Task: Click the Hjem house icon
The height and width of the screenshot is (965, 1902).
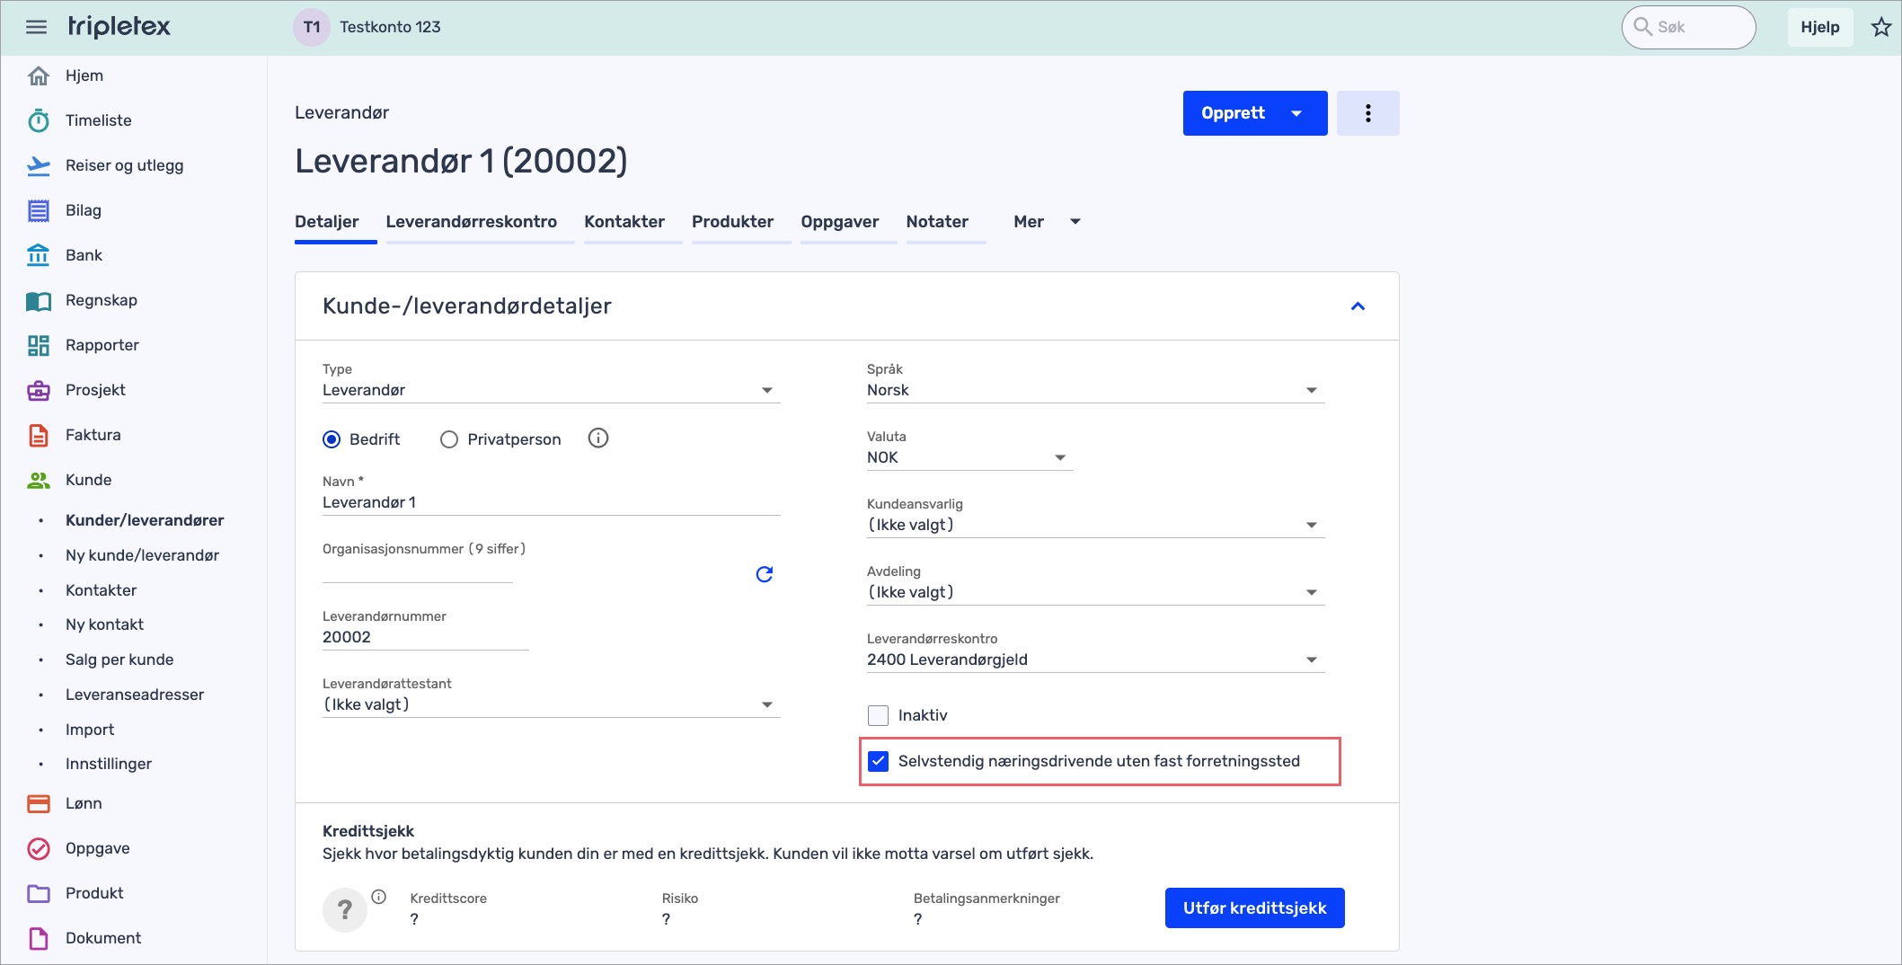Action: [x=39, y=75]
